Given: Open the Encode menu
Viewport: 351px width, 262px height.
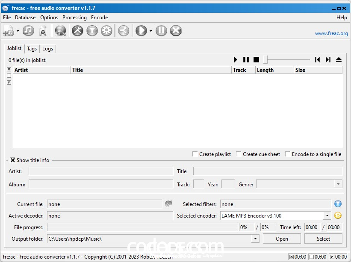Looking at the screenshot, I should pyautogui.click(x=99, y=18).
